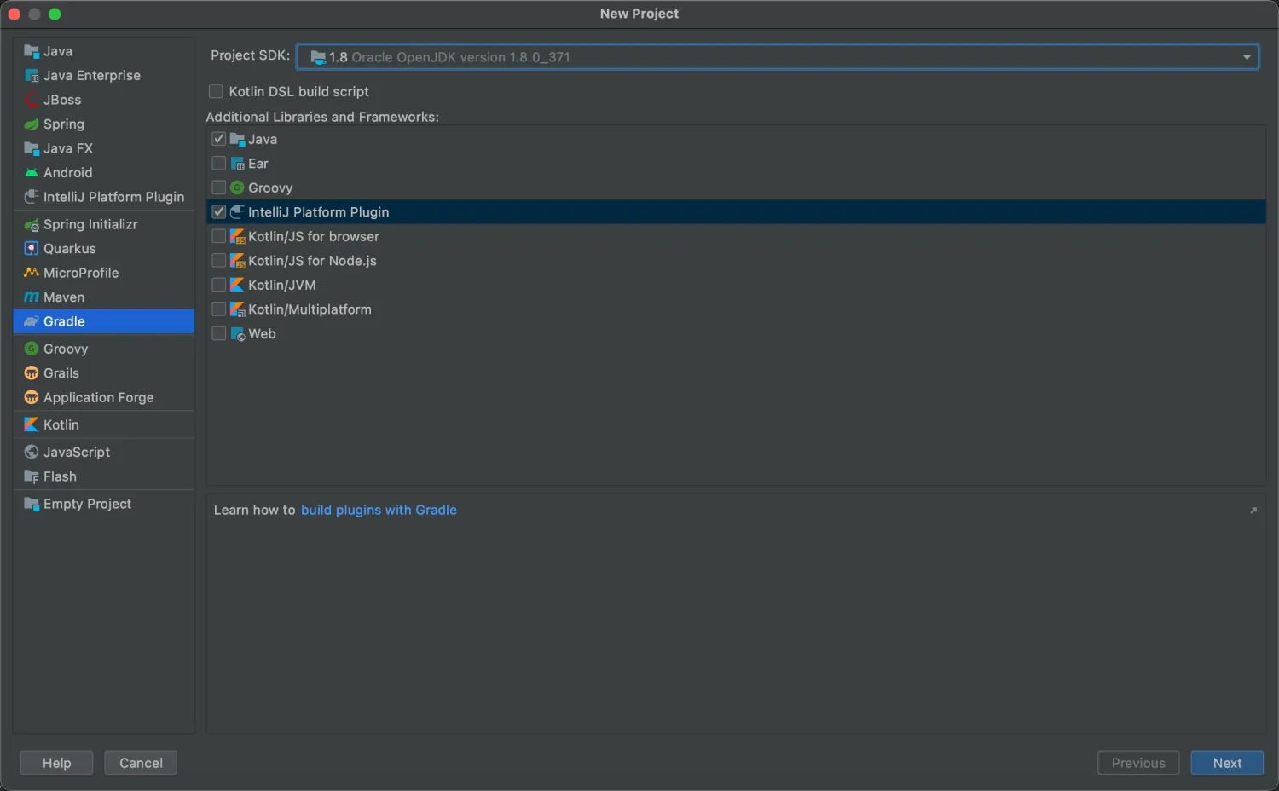
Task: Select Maven project type label
Action: (64, 297)
